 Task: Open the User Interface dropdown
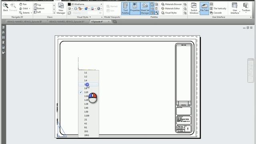click(x=235, y=8)
